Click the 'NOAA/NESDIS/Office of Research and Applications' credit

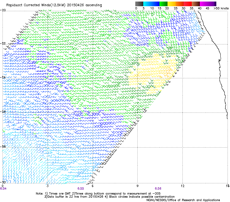(183, 200)
